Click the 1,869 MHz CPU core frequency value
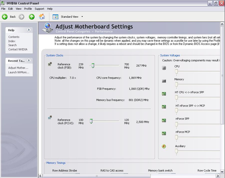This screenshot has height=178, width=225. coord(135,78)
